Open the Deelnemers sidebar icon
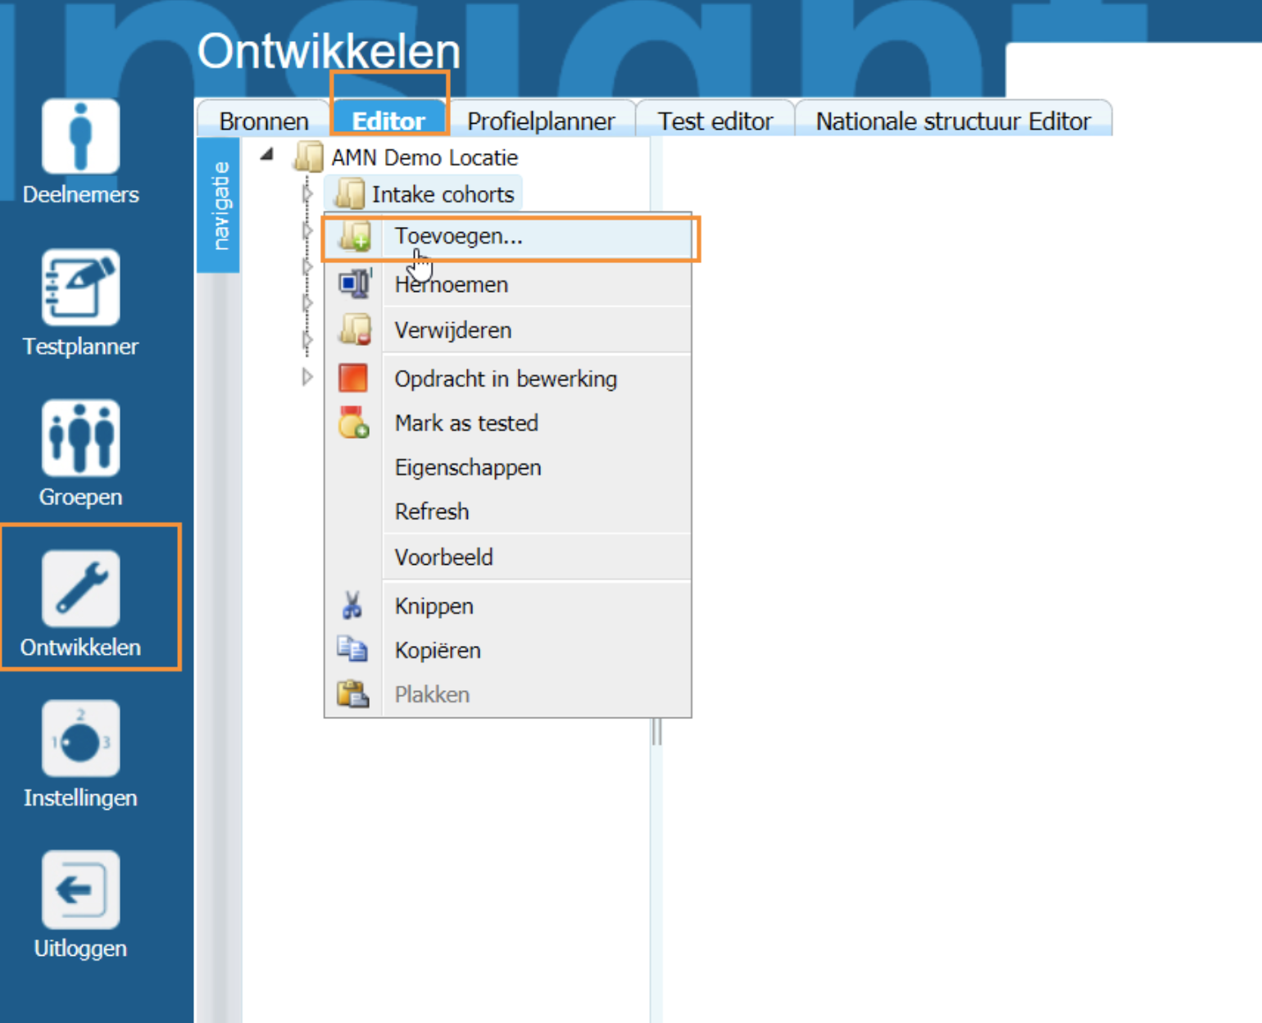The height and width of the screenshot is (1023, 1262). click(80, 137)
